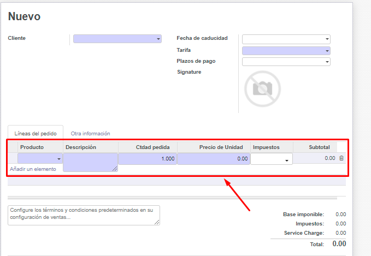Expand the Fecha de caducidad dropdown

coord(286,39)
